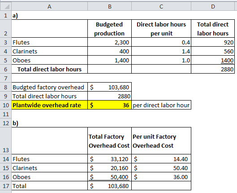Select the $14.40 per unit cell
This screenshot has height=193, width=237.
click(x=161, y=159)
